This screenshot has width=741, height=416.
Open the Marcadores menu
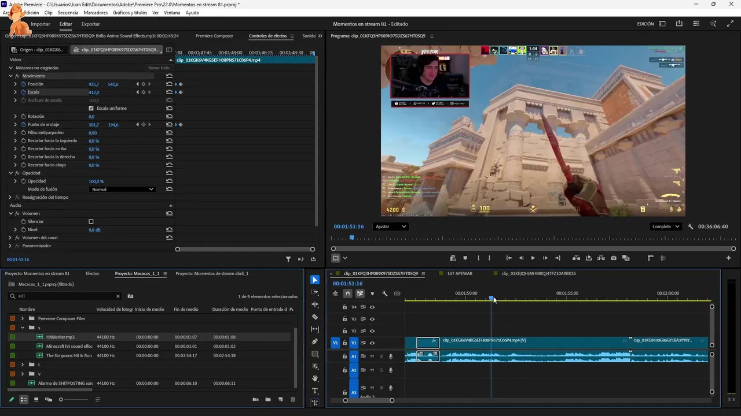tap(96, 12)
